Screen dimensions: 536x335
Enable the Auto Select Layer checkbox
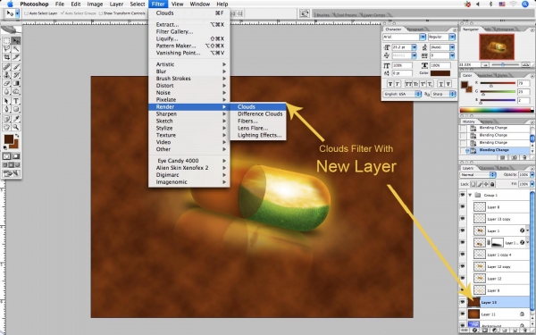tap(26, 13)
